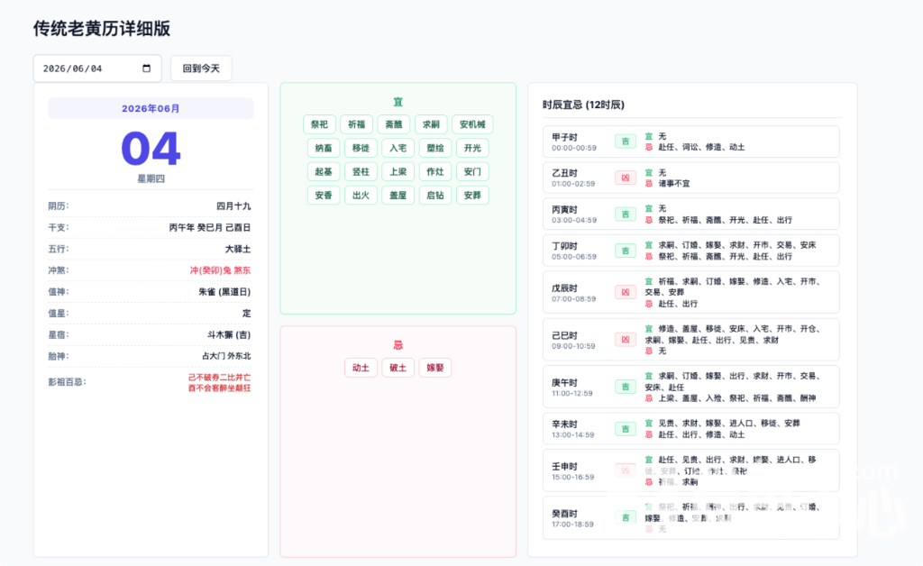This screenshot has width=923, height=566.
Task: Click the 吉 badge in 庚午时 row
Action: tap(626, 387)
